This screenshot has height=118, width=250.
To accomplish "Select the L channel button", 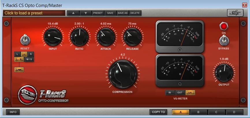I will coord(17,54).
